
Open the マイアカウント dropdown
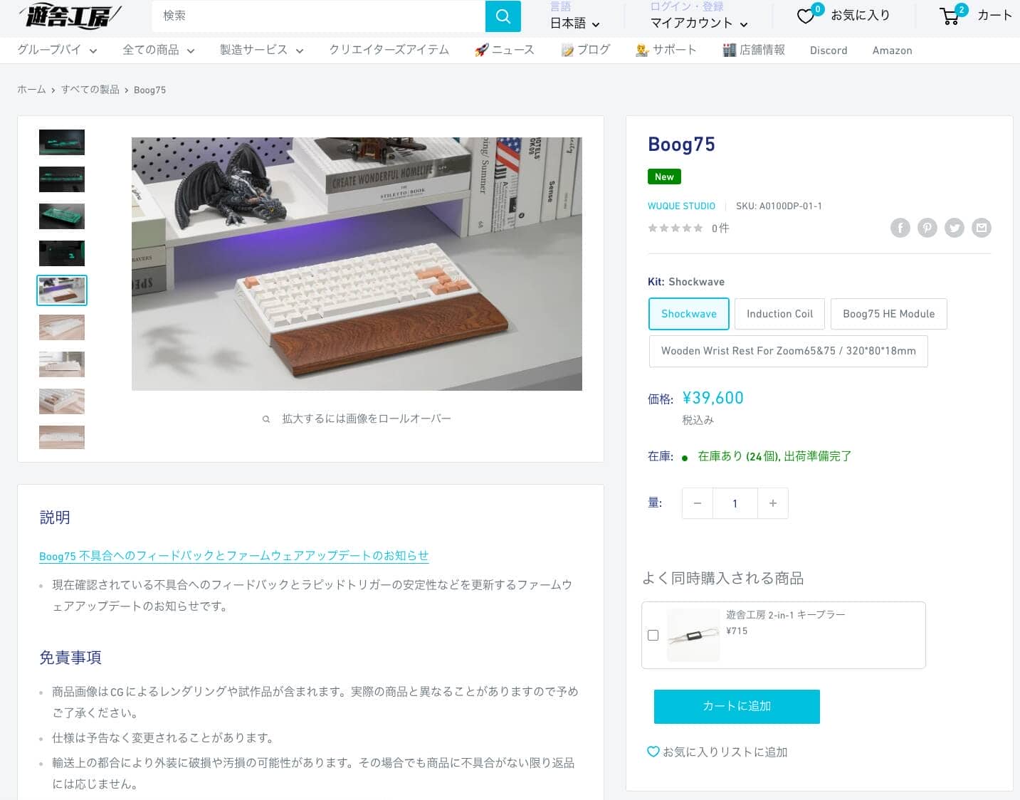698,23
